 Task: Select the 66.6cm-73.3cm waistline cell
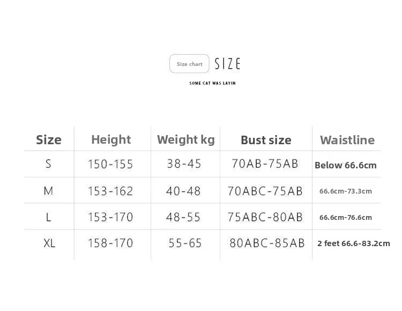pyautogui.click(x=346, y=191)
